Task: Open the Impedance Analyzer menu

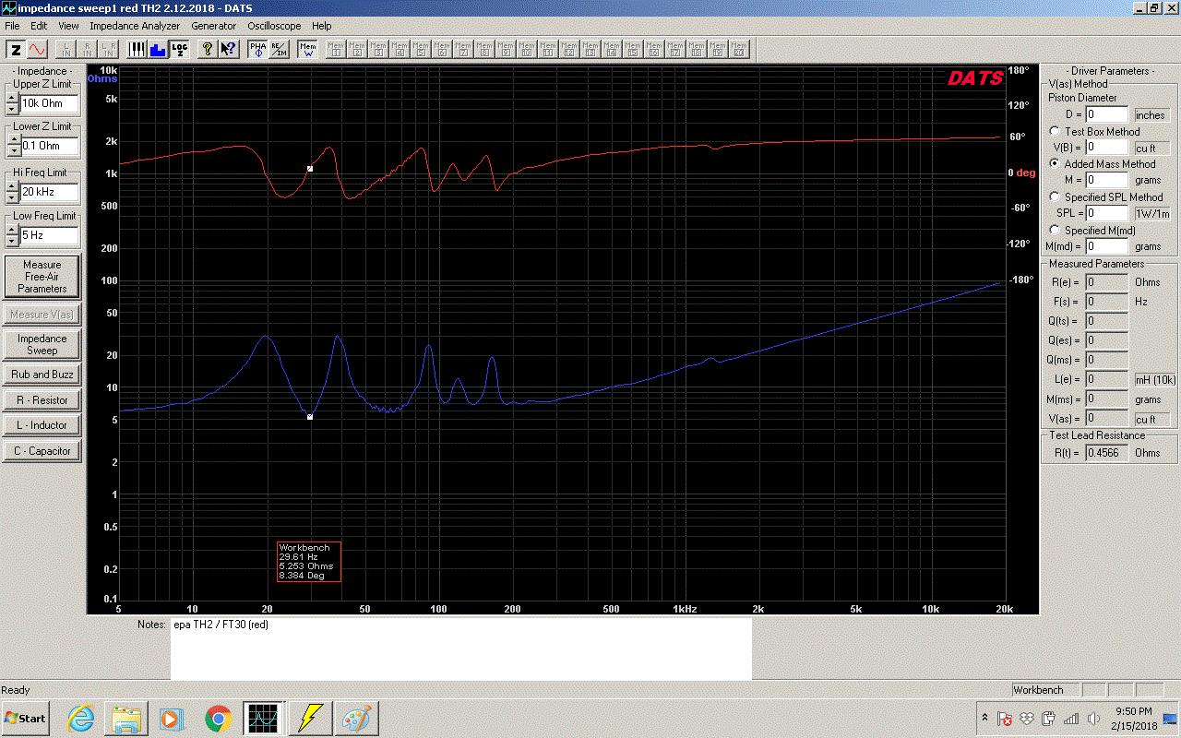Action: tap(135, 26)
